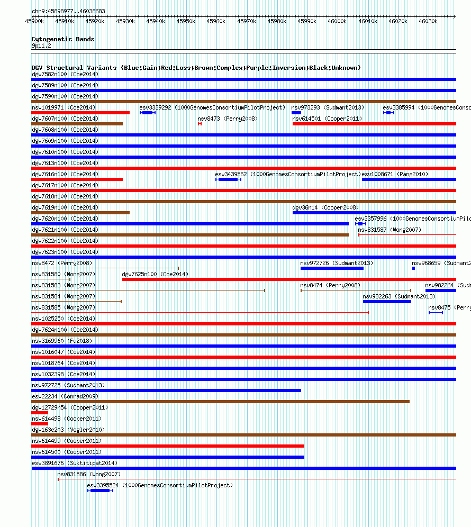The width and height of the screenshot is (471, 527).
Task: Open nsv831583 (Wong2007) label
Action: pos(64,285)
